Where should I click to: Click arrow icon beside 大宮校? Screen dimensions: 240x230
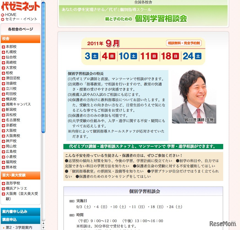[x=3, y=68]
